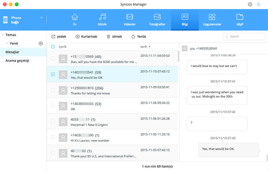268x171 pixels.
Task: Open message 'Voicemail 1 New 0 Urgent'
Action: pos(89,125)
